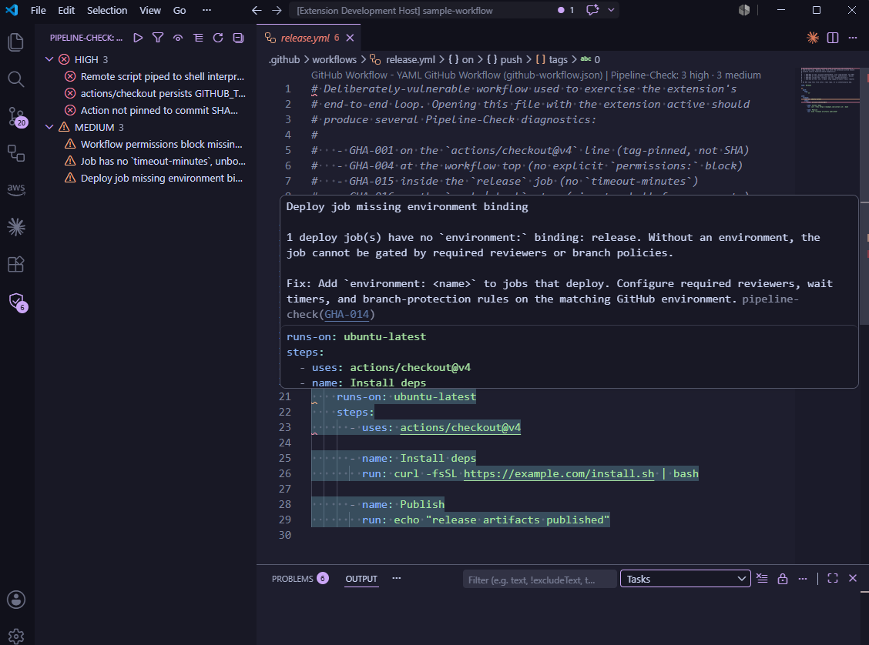The width and height of the screenshot is (869, 645).
Task: Collapse the MEDIUM findings group
Action: (49, 127)
